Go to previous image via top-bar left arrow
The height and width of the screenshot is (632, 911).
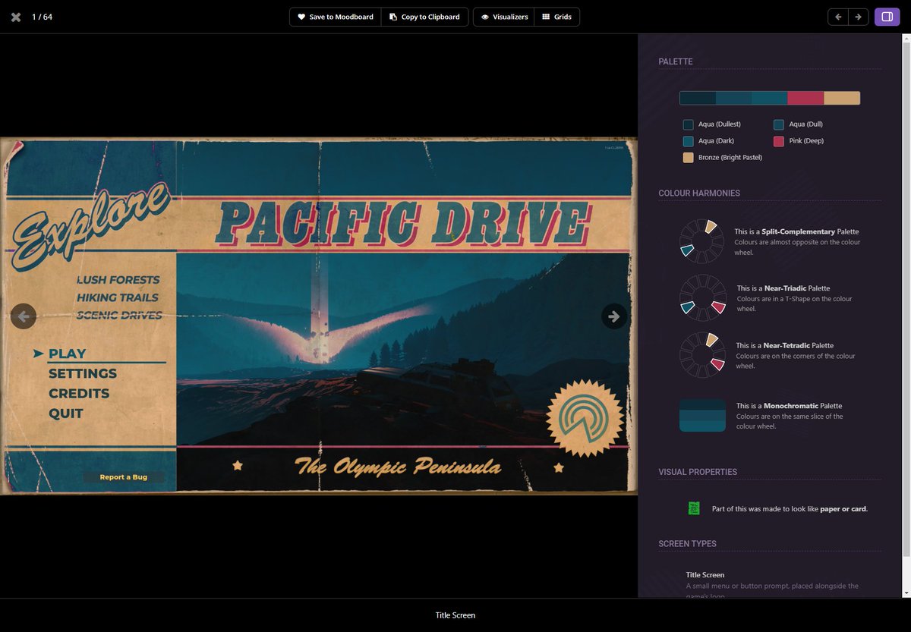838,17
